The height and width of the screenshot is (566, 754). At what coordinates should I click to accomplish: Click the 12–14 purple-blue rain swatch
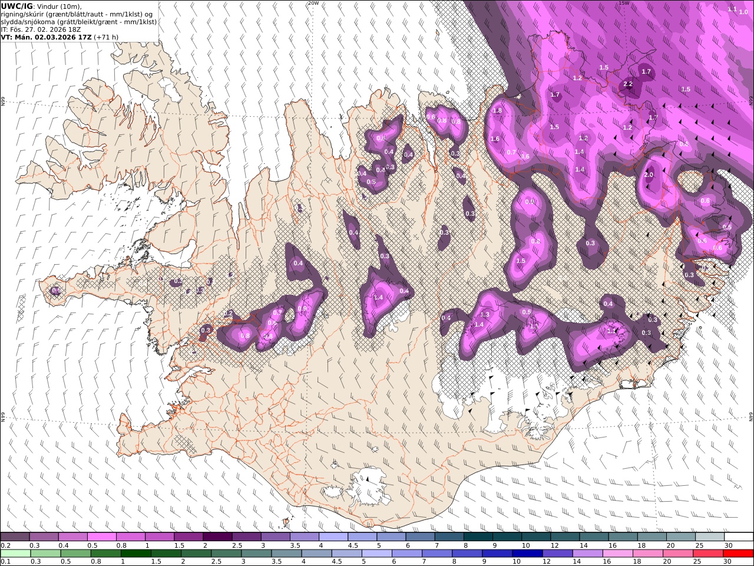click(x=557, y=554)
